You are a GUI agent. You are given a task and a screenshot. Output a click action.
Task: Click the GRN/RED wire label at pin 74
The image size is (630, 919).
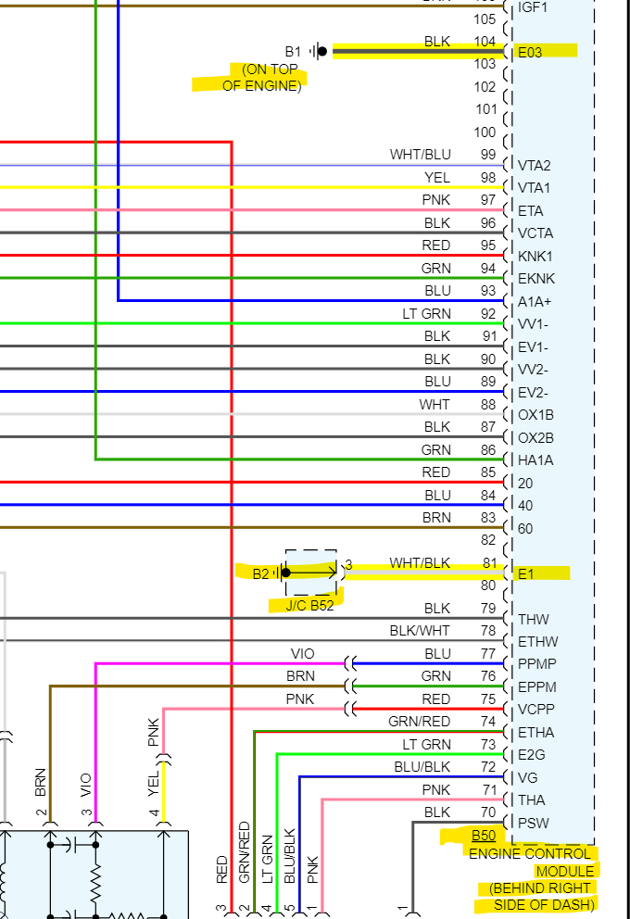point(419,722)
